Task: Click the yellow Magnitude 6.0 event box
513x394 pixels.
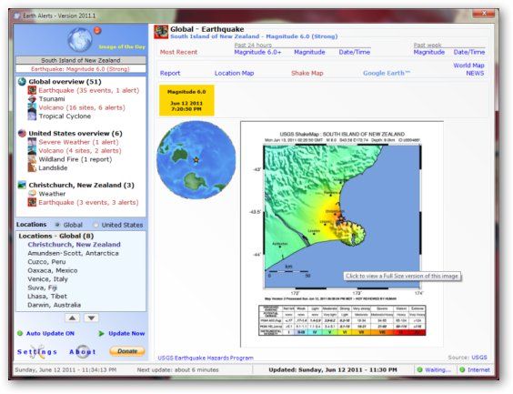Action: [x=186, y=100]
